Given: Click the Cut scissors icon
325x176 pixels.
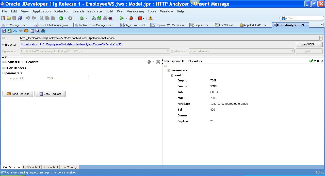Looking at the screenshot, I should [x=42, y=18].
